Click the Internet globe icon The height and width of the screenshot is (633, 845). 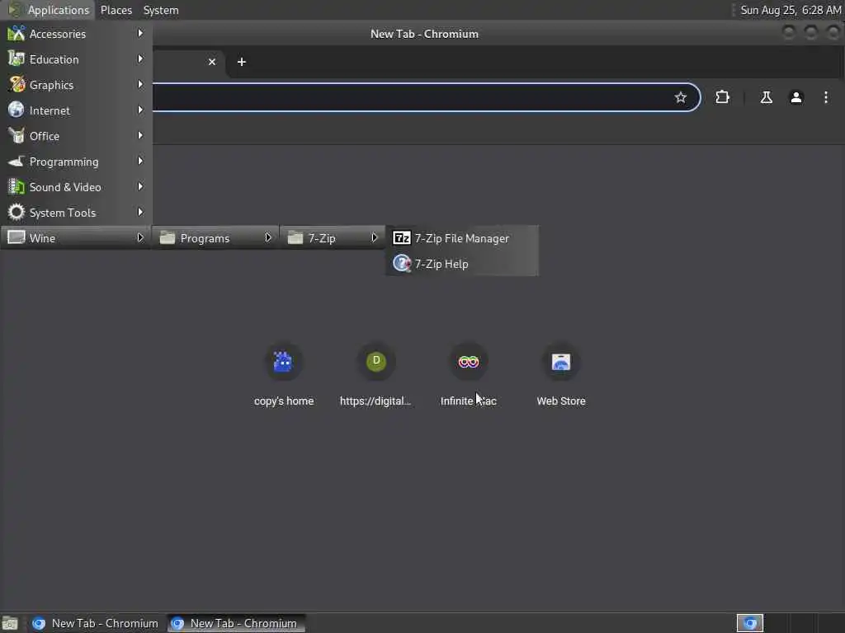click(17, 110)
